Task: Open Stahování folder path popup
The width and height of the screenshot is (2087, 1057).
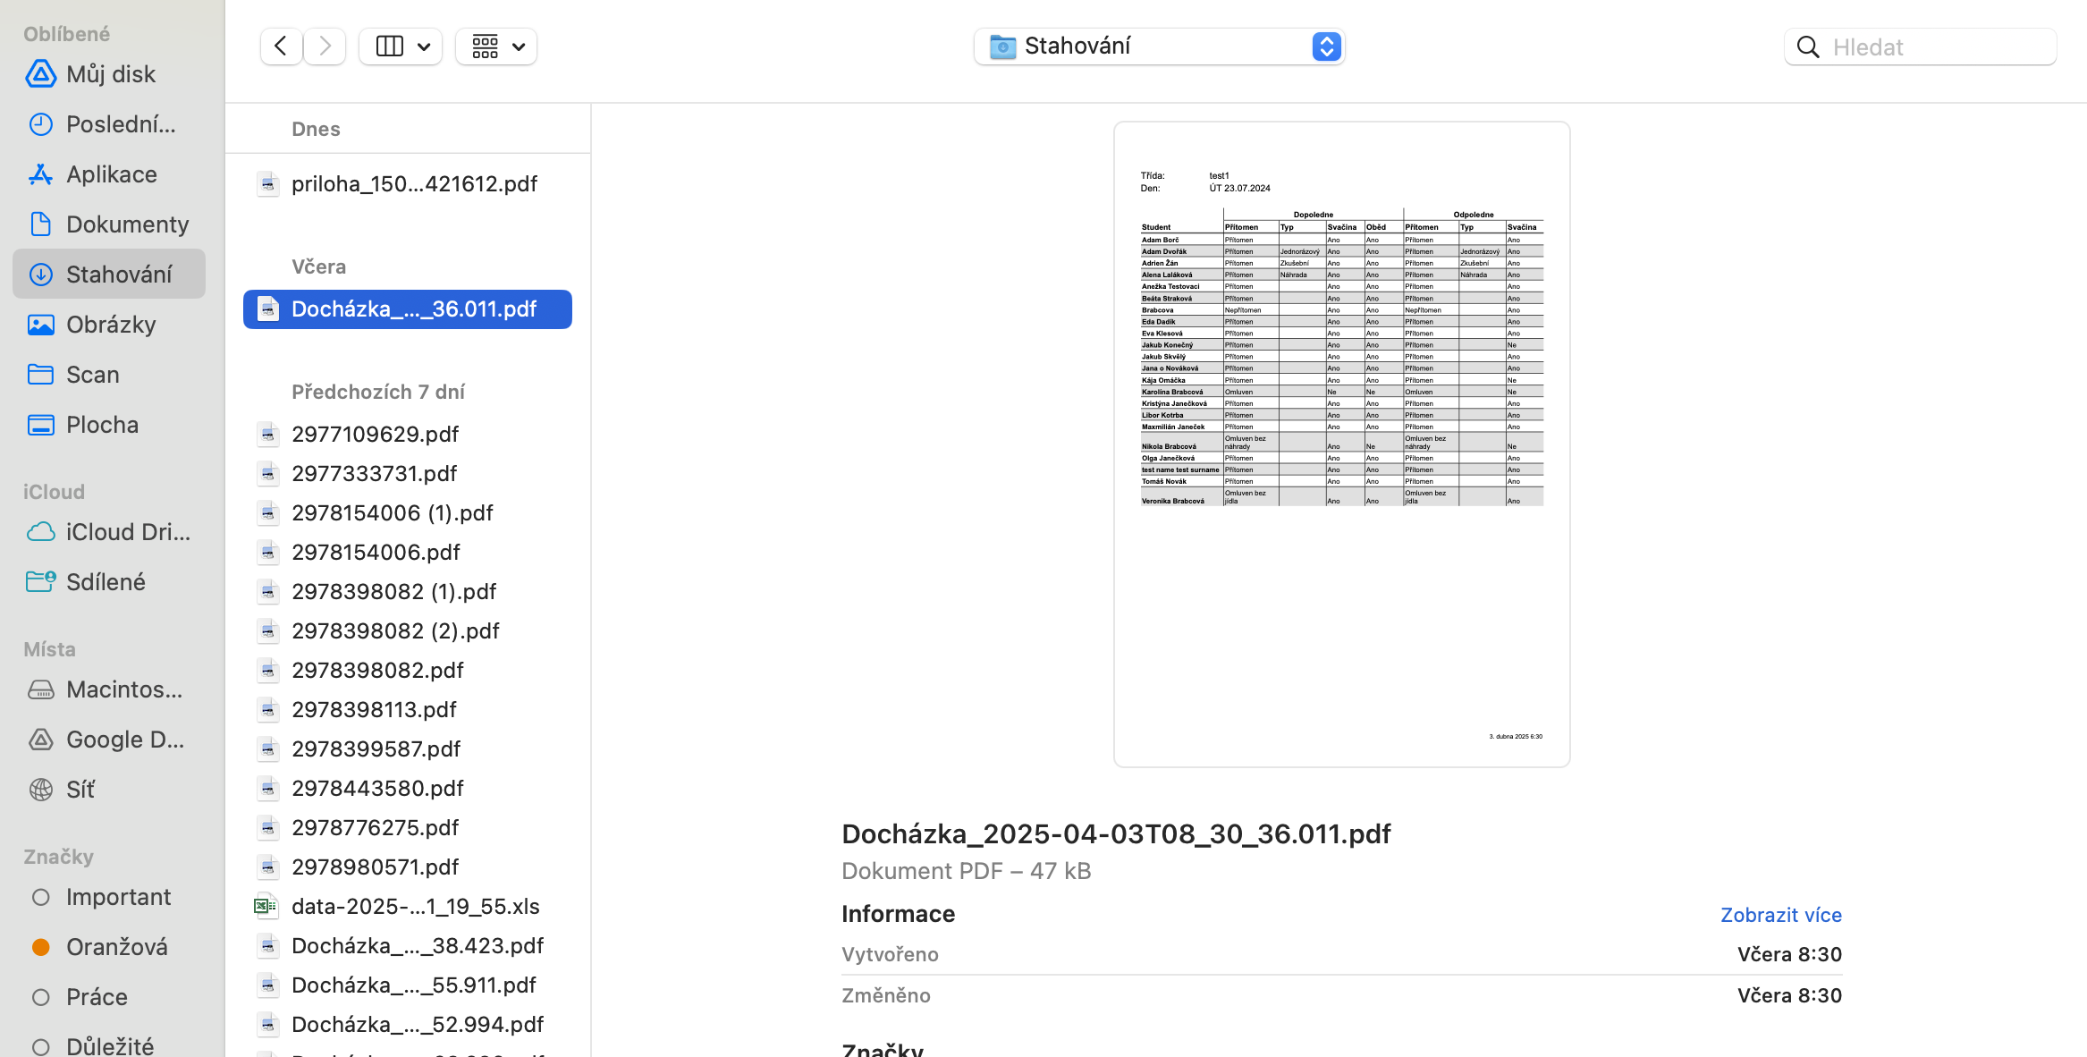Action: pos(1159,47)
